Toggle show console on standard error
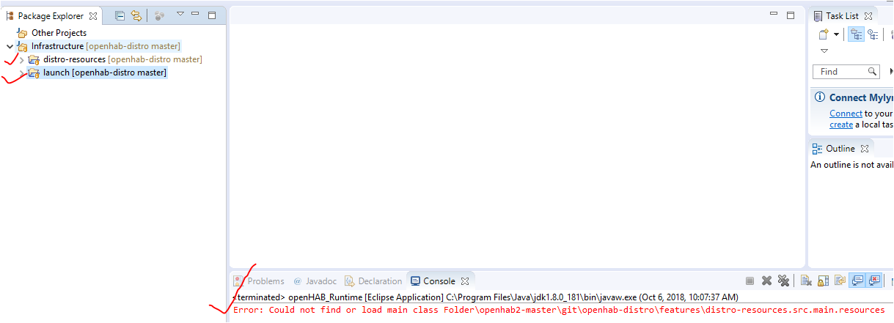 (x=874, y=281)
